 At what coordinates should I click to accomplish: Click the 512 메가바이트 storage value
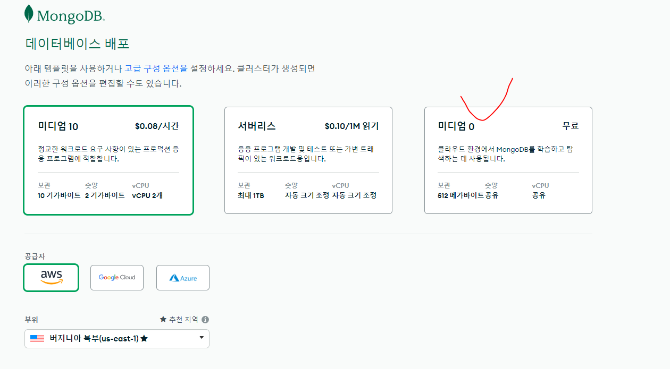[x=460, y=195]
